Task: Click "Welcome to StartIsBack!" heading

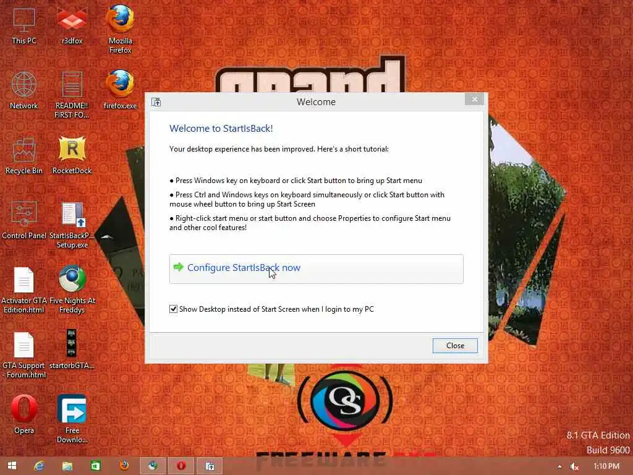Action: point(221,129)
